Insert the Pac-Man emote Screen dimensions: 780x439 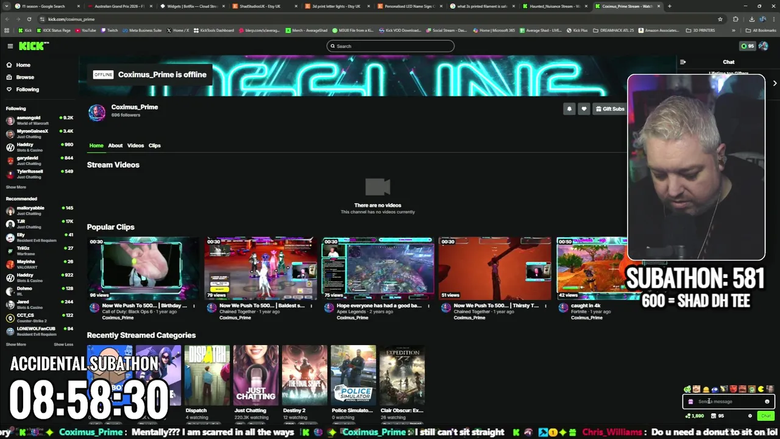coord(760,389)
